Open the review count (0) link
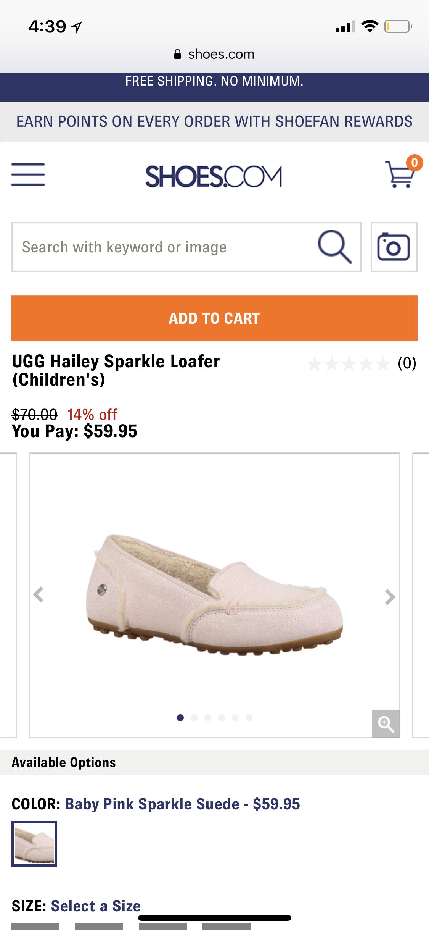The image size is (429, 930). (x=407, y=363)
